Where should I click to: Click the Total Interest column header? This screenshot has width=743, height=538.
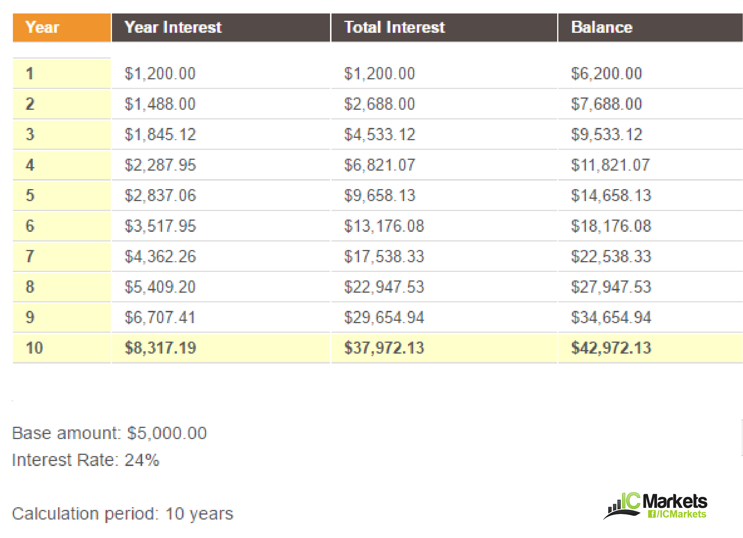(x=444, y=28)
